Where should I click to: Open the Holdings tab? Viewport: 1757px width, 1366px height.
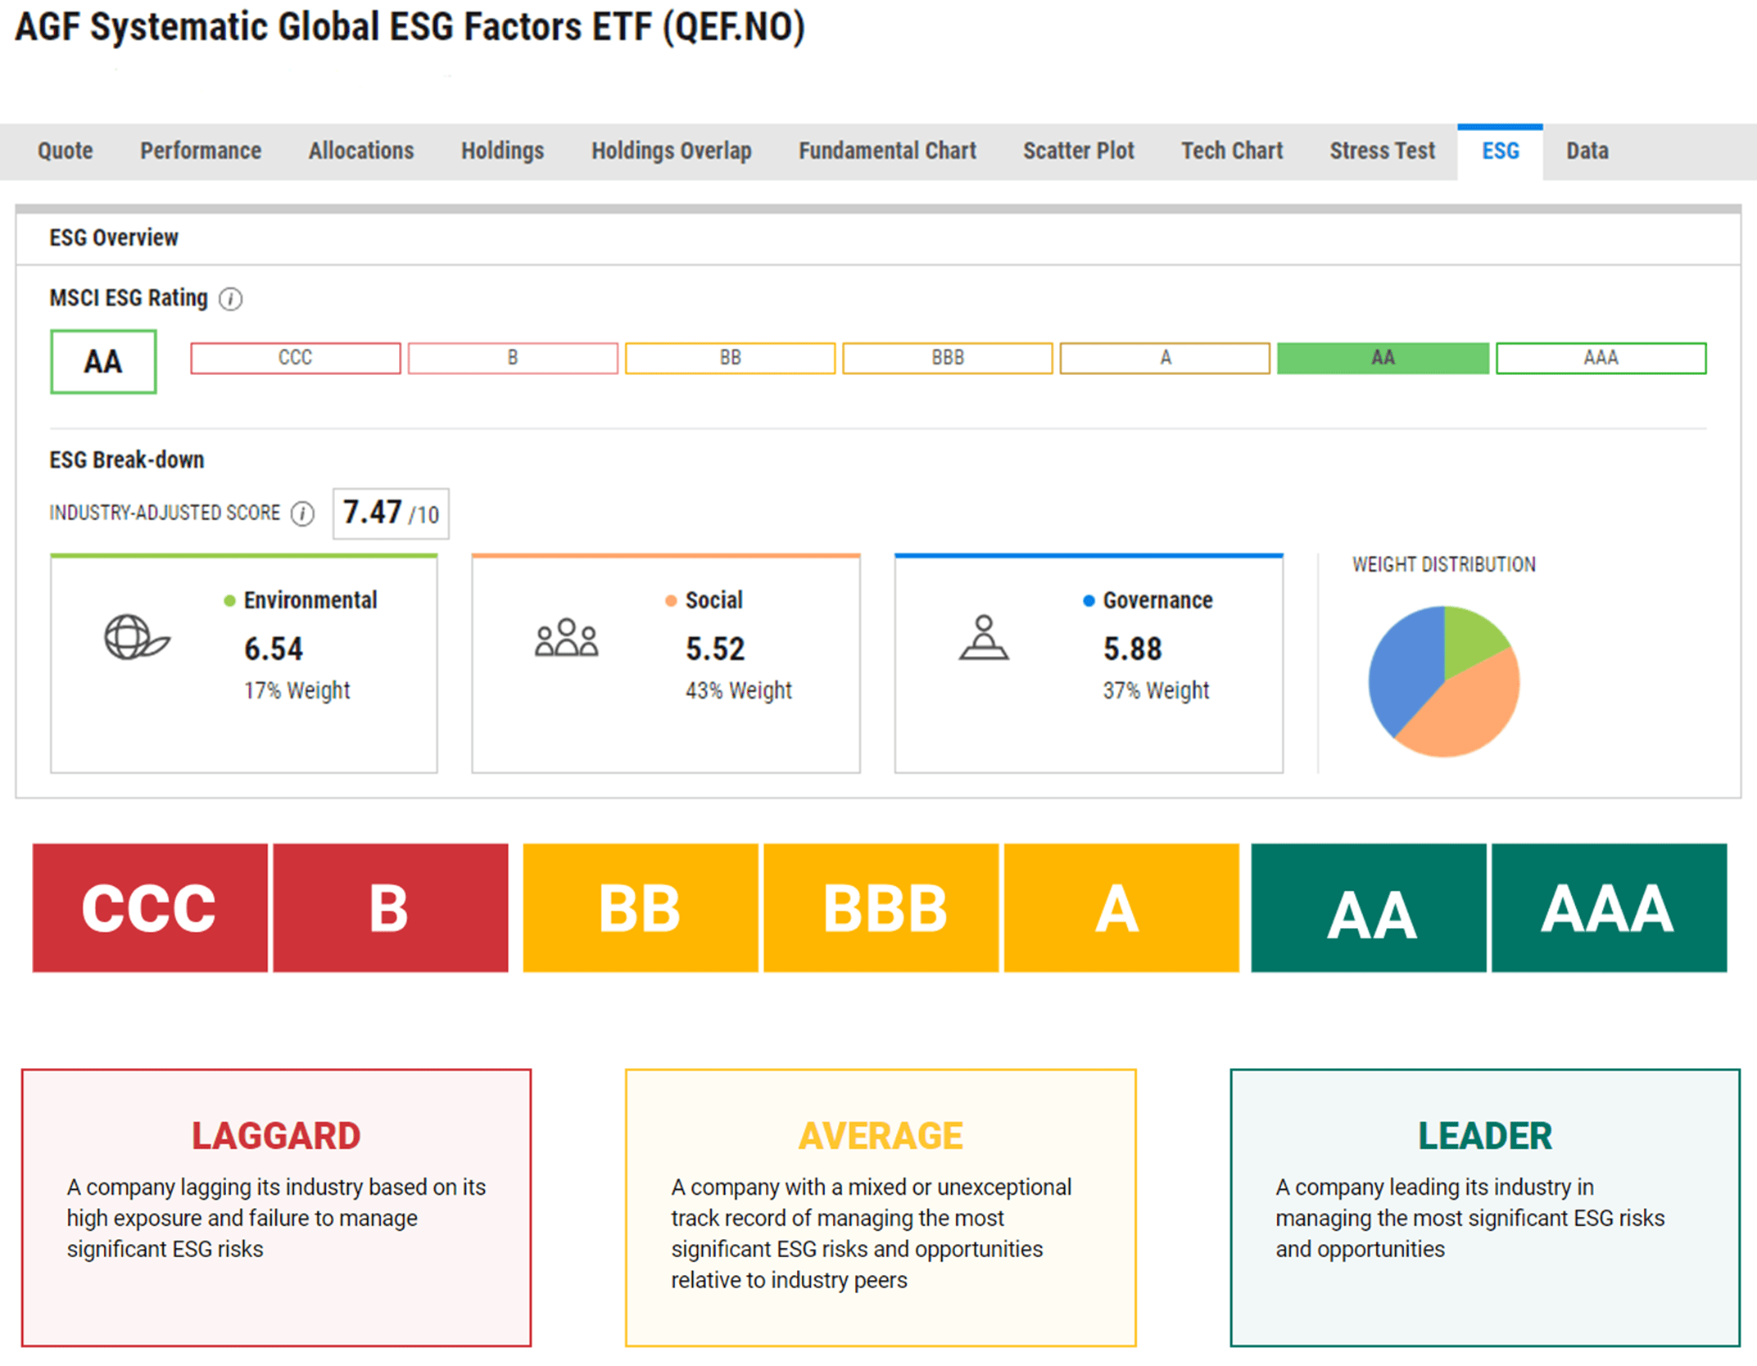(x=502, y=152)
